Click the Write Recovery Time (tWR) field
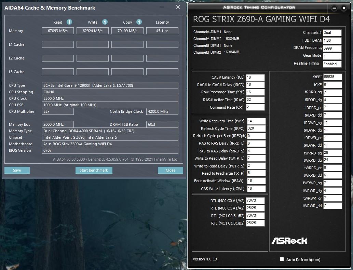Screen dimensions: 353x270 [x=256, y=121]
